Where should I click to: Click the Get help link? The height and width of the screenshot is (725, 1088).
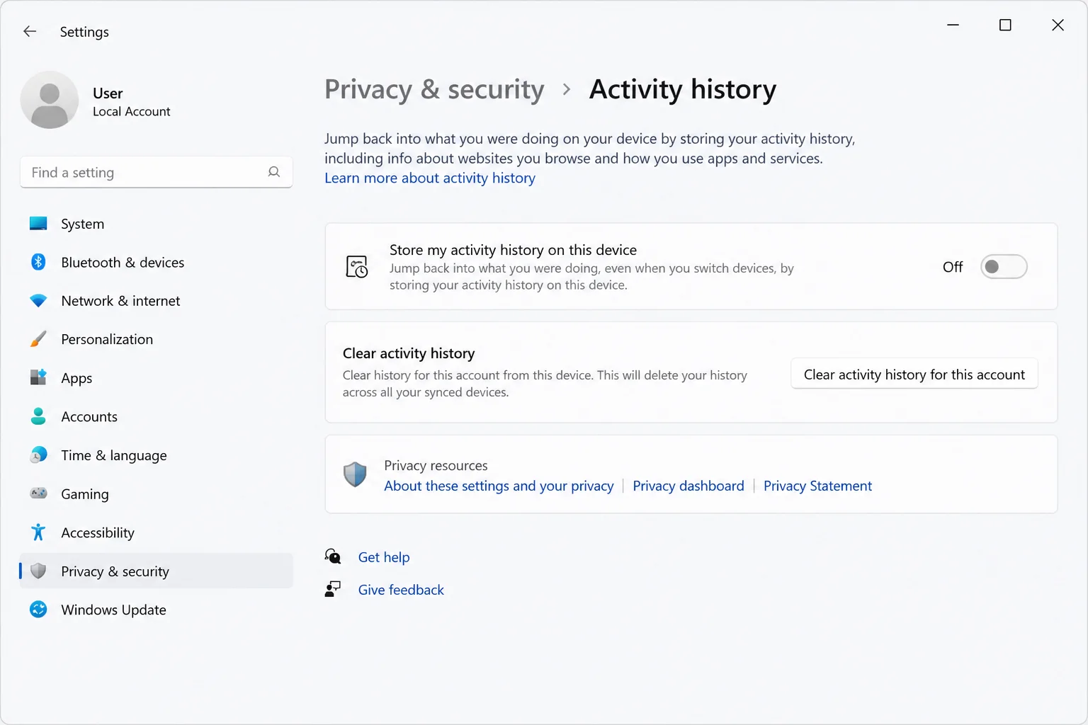click(383, 557)
